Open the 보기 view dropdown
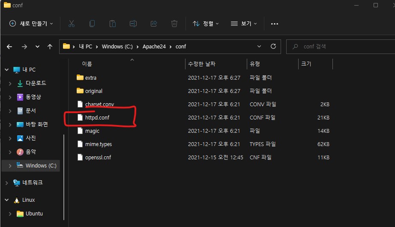395x227 pixels. 244,24
